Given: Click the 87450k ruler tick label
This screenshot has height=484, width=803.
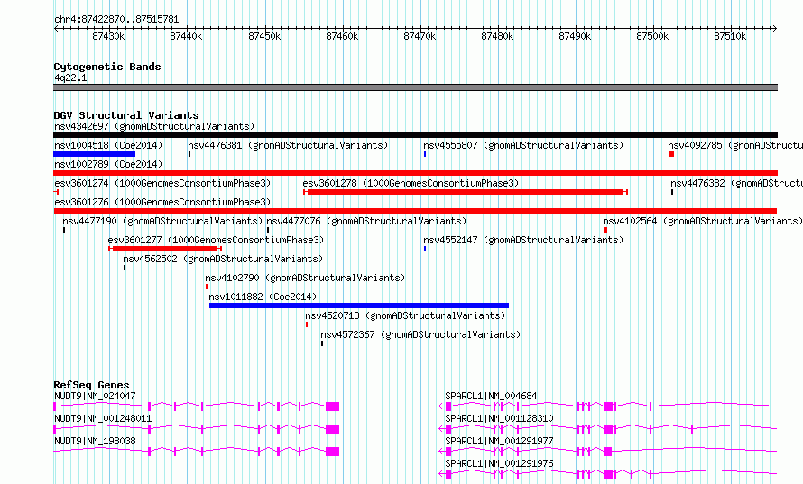Looking at the screenshot, I should click(x=264, y=36).
